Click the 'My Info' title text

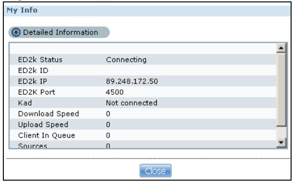22,10
